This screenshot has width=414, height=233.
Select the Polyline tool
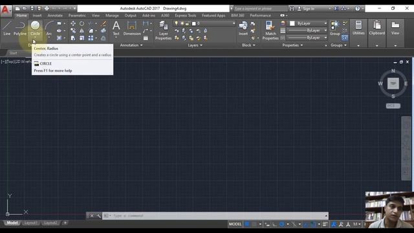coord(20,28)
